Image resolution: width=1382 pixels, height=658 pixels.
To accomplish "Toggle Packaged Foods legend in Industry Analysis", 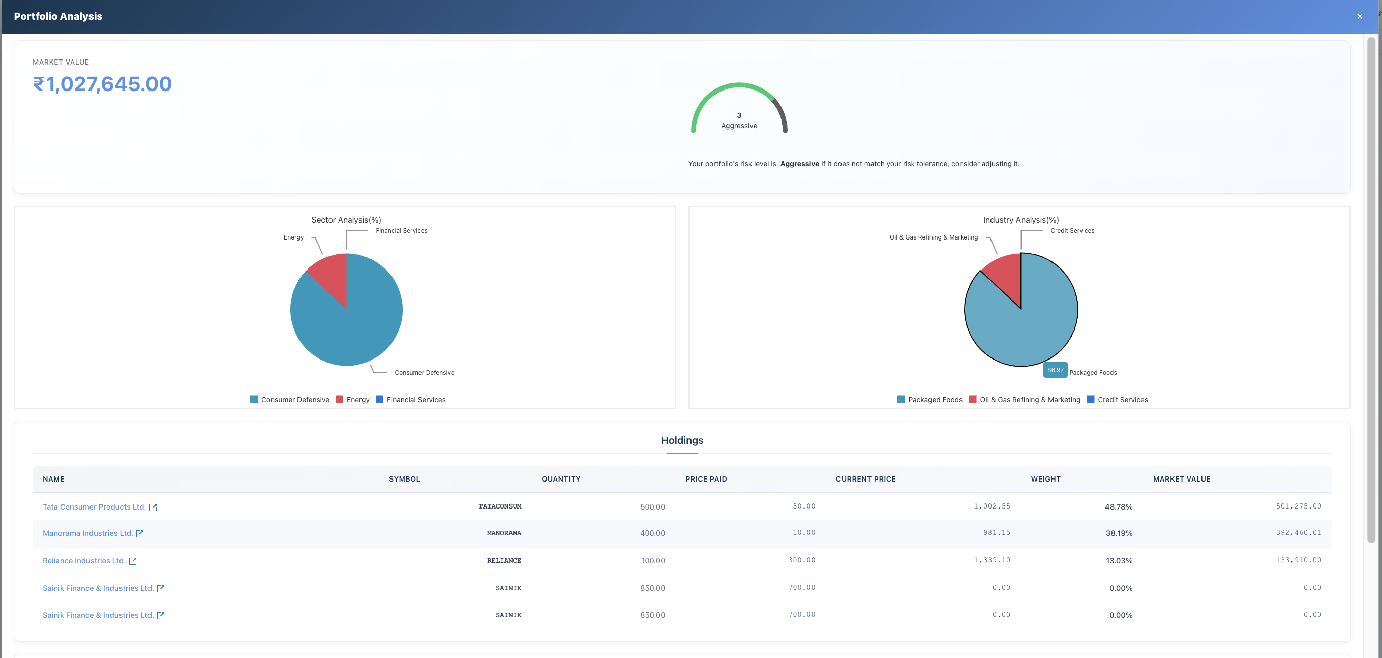I will tap(930, 399).
